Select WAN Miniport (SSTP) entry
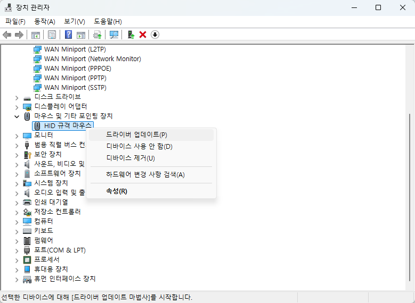415x303 pixels. click(x=75, y=87)
